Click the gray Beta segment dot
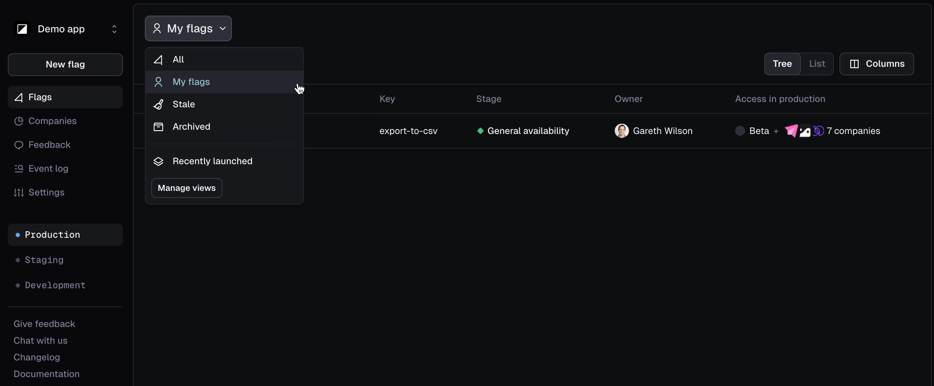The height and width of the screenshot is (386, 934). [740, 131]
